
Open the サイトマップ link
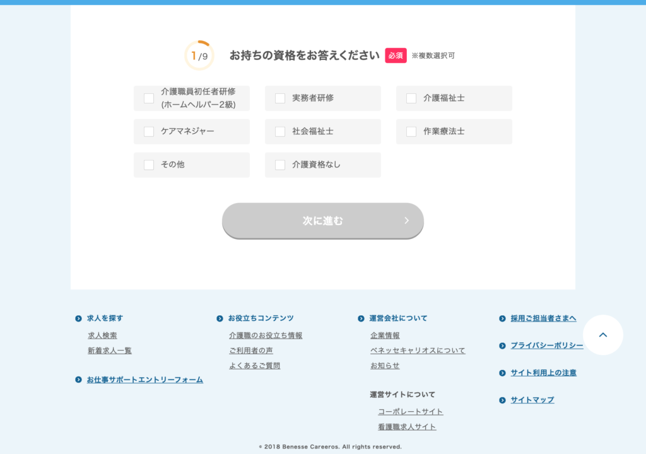click(532, 400)
